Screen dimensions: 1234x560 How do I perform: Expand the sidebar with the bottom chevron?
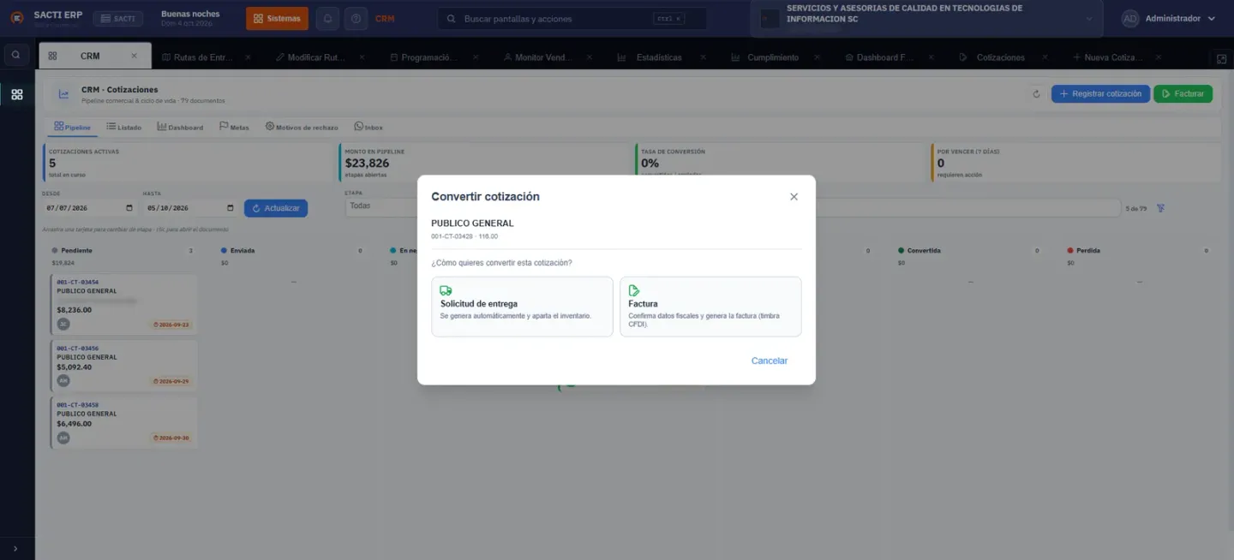(x=15, y=549)
